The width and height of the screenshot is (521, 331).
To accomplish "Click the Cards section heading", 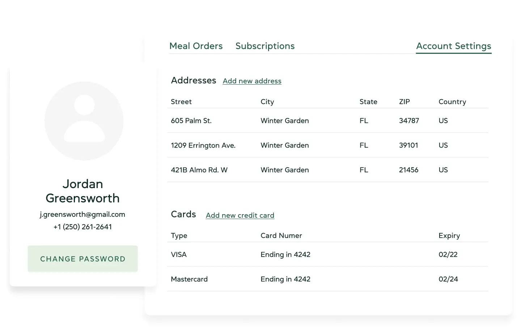I will pyautogui.click(x=183, y=214).
